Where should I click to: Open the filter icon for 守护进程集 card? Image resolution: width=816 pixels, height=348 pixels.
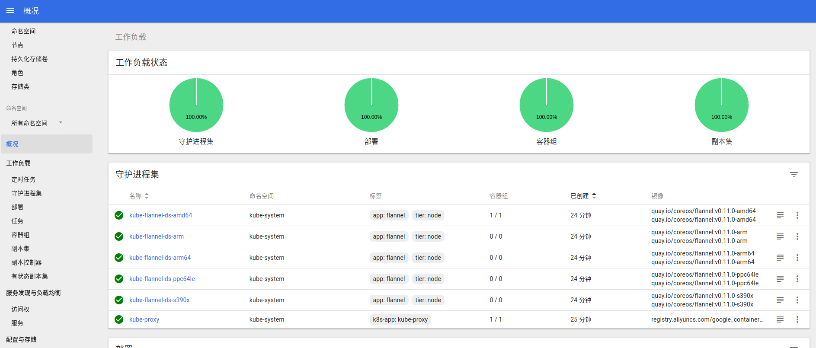pos(794,175)
